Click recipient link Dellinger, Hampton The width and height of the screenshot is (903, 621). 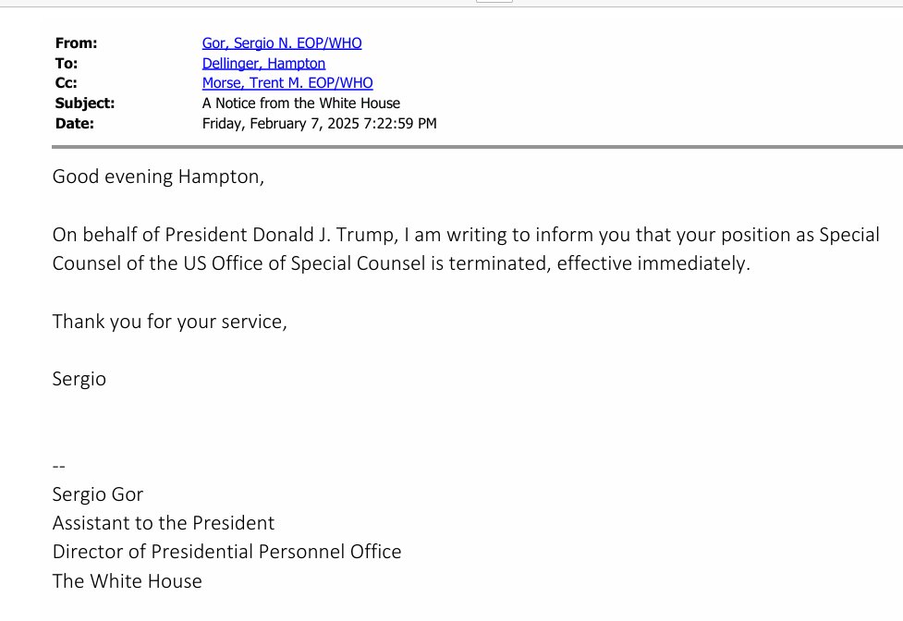(263, 63)
